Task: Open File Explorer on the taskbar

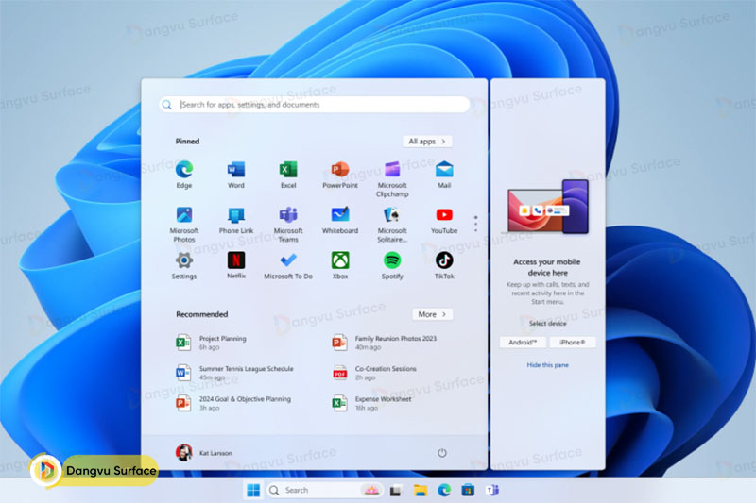Action: click(x=421, y=491)
